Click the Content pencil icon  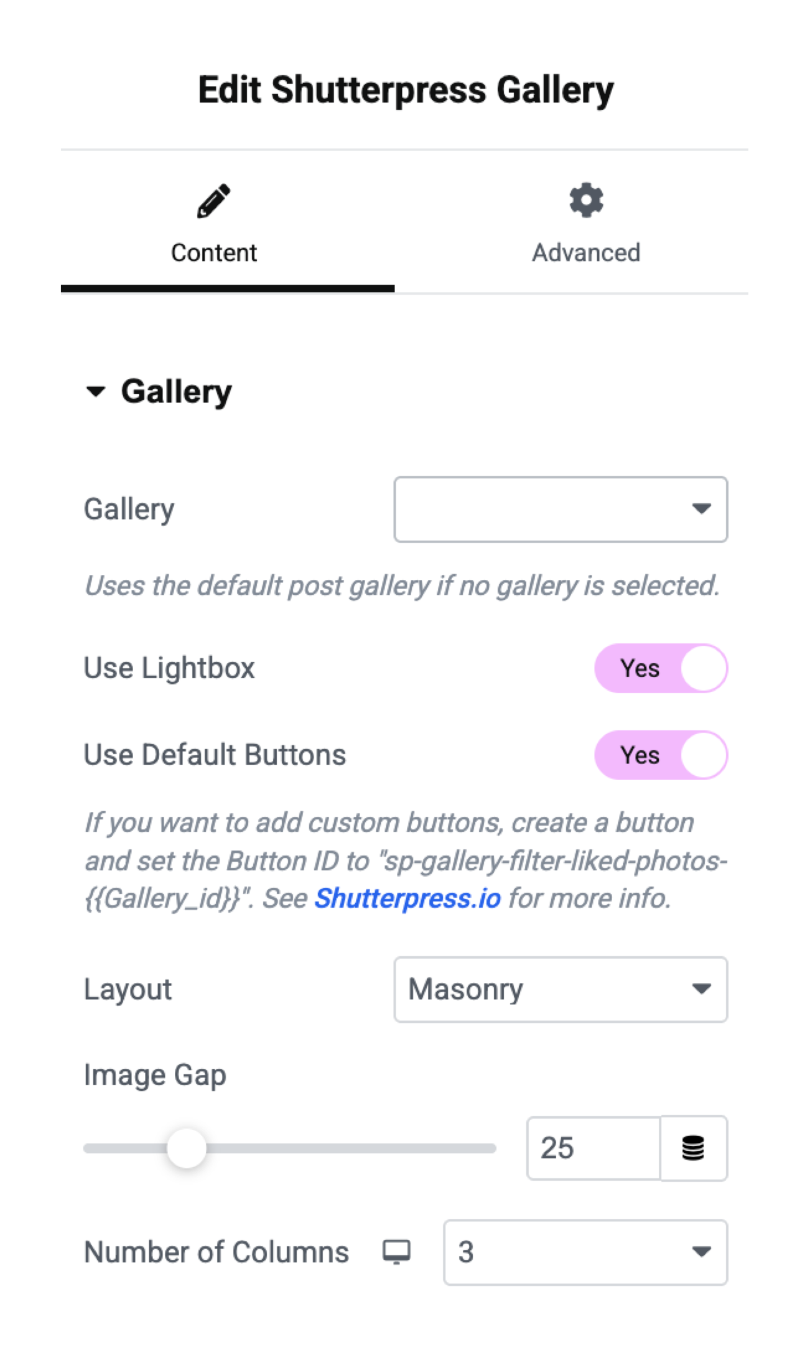pyautogui.click(x=213, y=199)
